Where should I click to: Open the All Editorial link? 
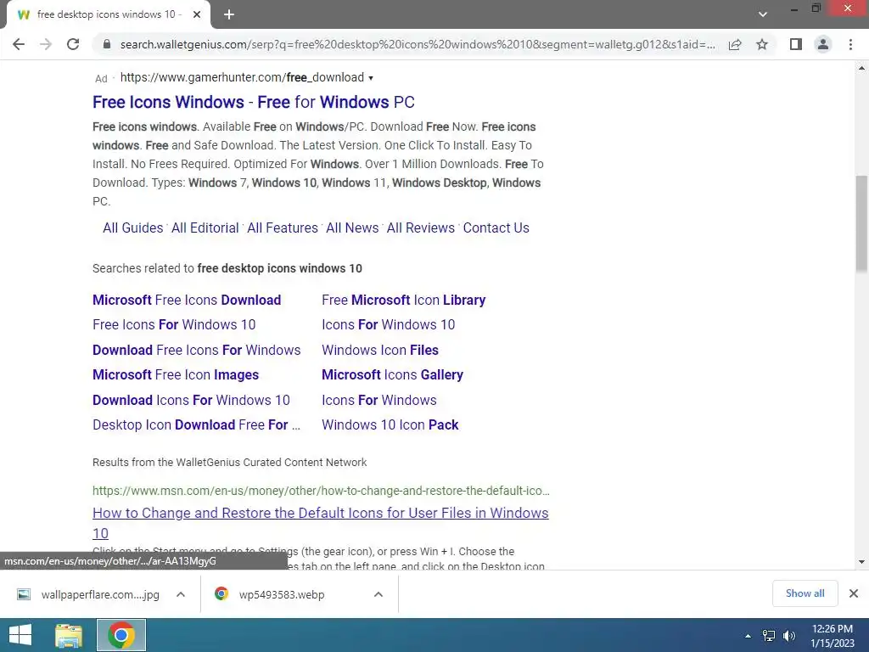point(205,228)
